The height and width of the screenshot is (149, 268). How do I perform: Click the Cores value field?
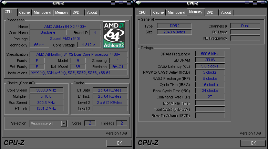click(90, 123)
